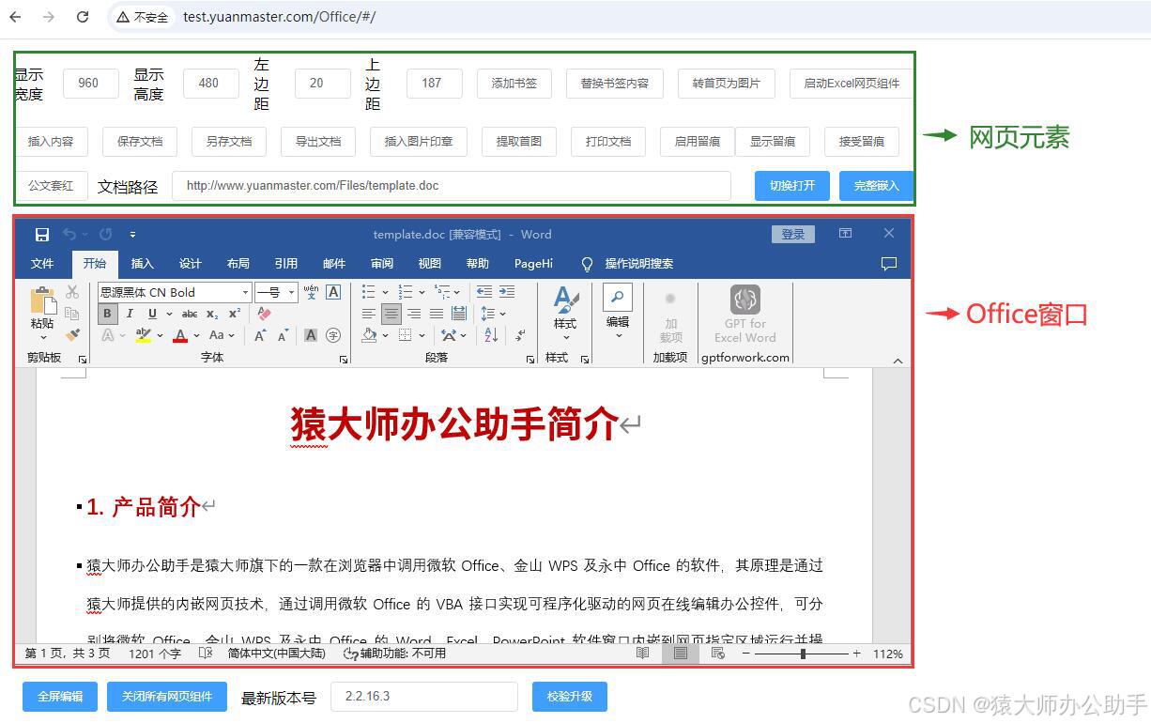Toggle Subscript formatting
Image resolution: width=1151 pixels, height=723 pixels.
tap(212, 314)
